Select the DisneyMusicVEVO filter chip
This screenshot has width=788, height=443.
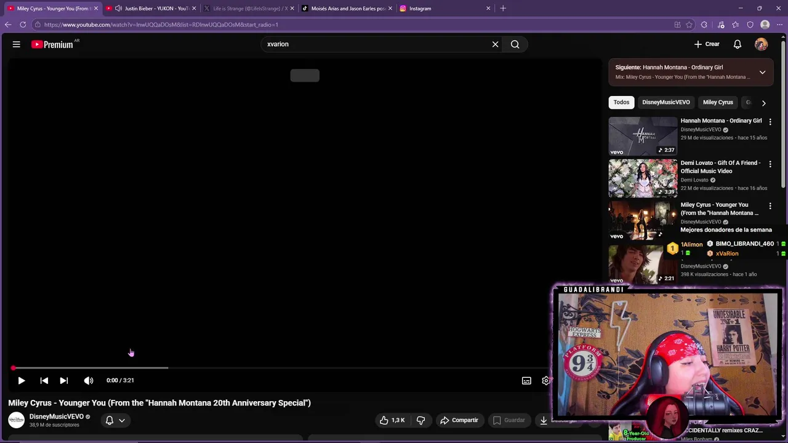[x=666, y=102]
